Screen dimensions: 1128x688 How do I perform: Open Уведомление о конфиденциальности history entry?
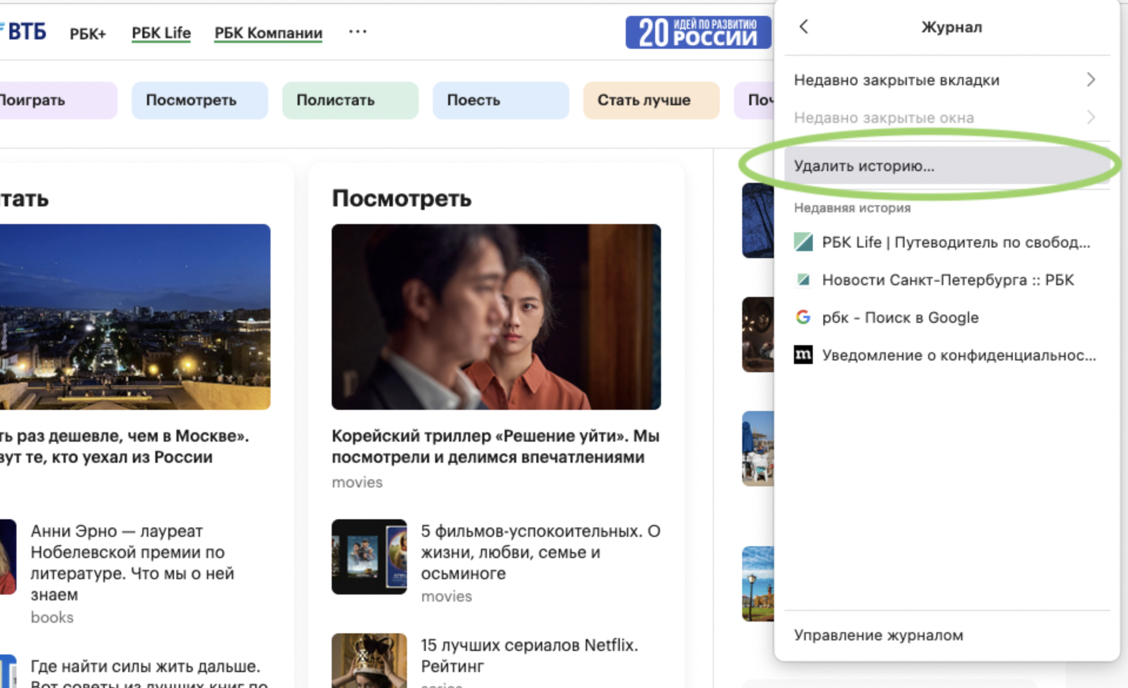coord(946,355)
